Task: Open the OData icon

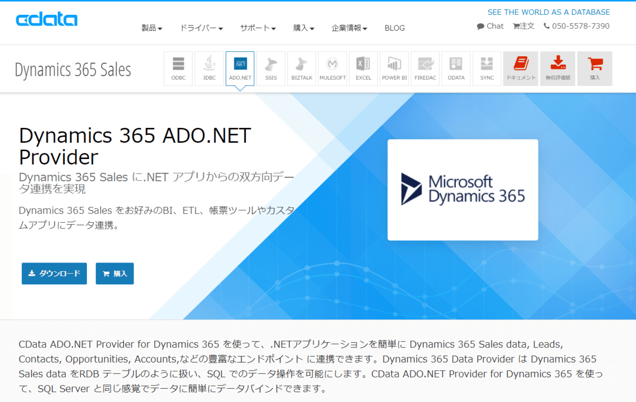Action: point(456,68)
